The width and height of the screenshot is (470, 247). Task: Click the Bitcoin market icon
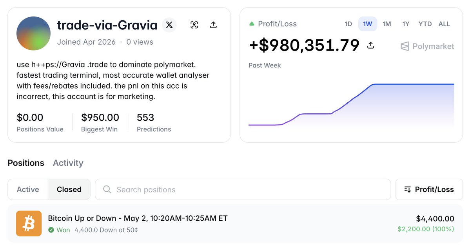point(29,223)
